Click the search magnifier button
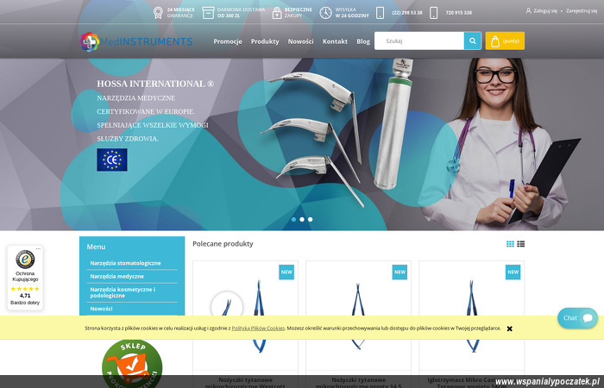The height and width of the screenshot is (388, 604). (472, 41)
